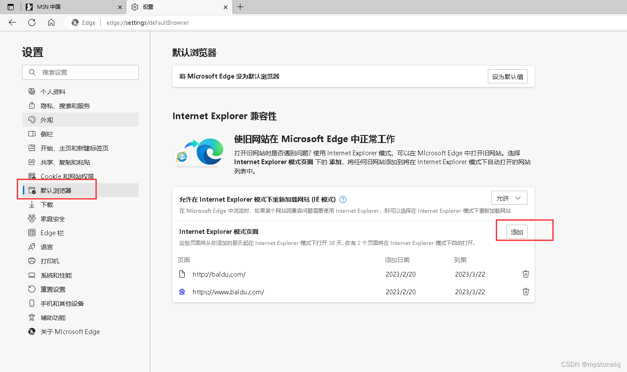Open 隐私、搜索和服务 settings

(80, 106)
